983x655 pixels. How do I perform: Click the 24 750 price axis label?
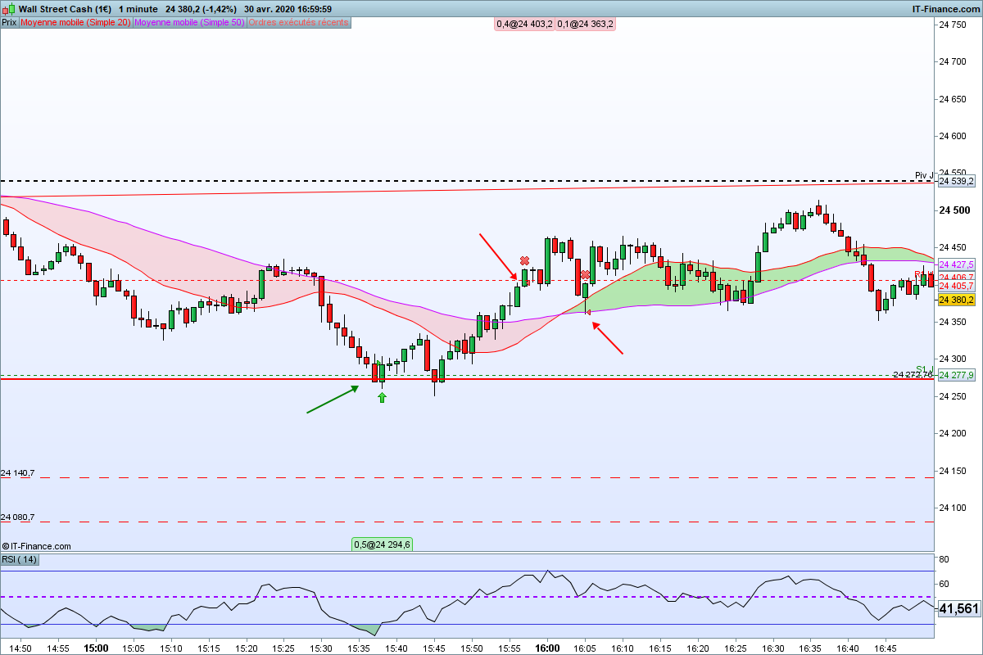click(954, 25)
